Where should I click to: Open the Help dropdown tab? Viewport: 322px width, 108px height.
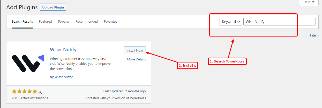point(309,2)
